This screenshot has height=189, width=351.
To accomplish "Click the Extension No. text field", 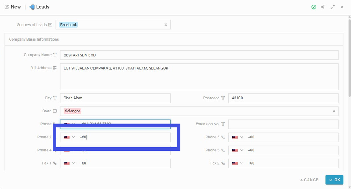I will tap(283, 124).
